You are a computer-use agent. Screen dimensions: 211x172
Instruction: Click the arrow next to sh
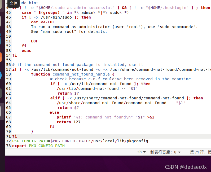tap(144, 152)
